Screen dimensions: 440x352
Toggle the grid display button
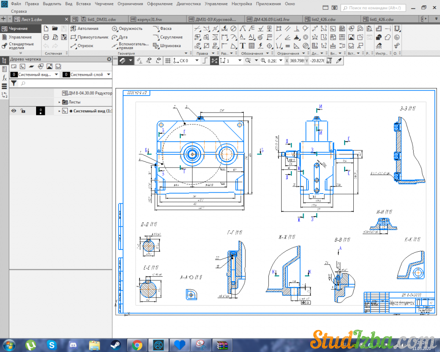tap(168, 61)
